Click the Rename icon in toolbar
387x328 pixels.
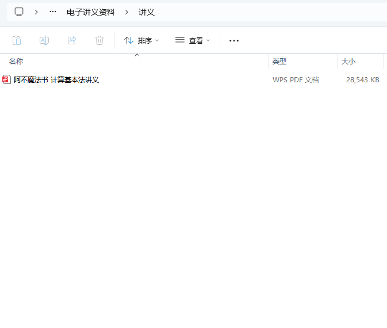pyautogui.click(x=44, y=40)
